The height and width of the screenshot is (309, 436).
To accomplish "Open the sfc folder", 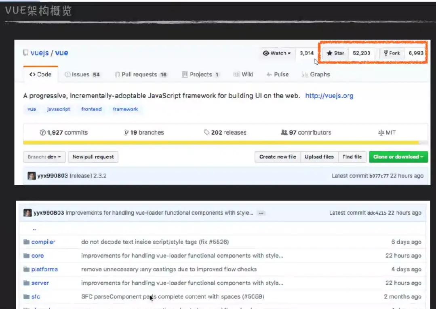I will point(36,296).
